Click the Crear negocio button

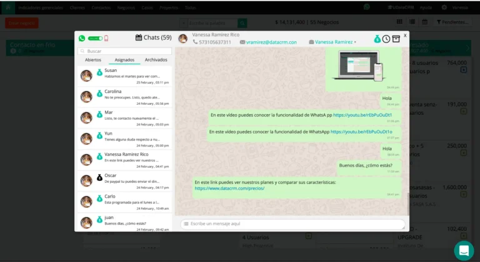pyautogui.click(x=22, y=23)
